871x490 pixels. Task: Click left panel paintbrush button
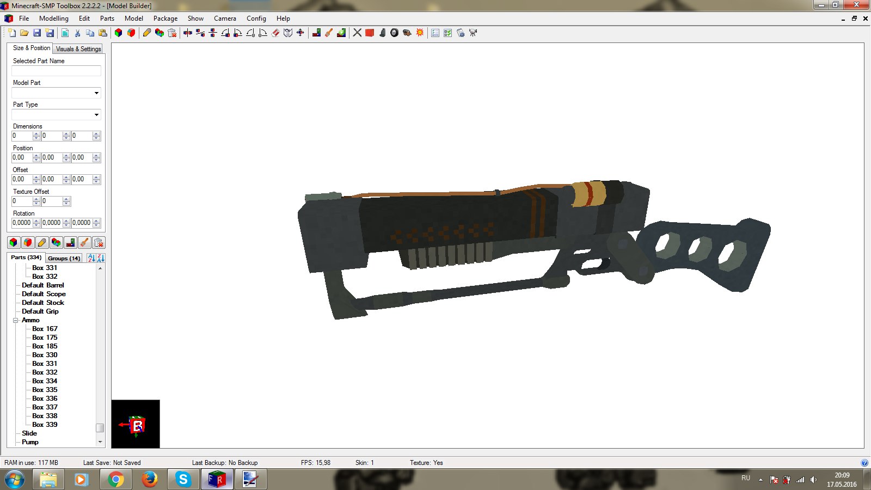point(84,243)
